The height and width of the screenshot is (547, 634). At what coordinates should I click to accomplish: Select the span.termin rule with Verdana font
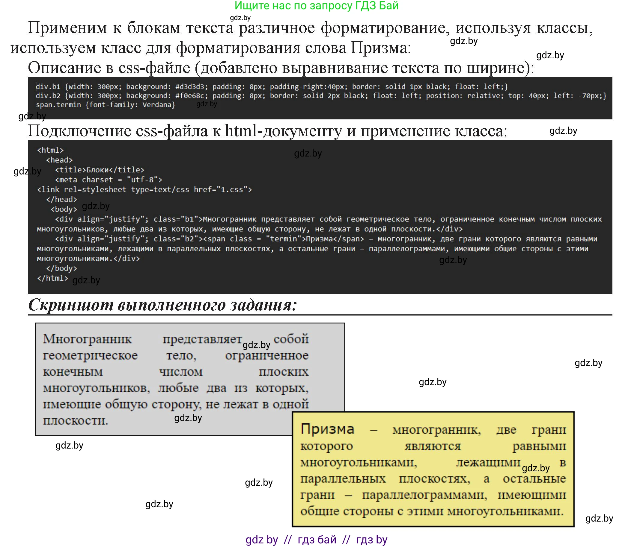point(106,105)
